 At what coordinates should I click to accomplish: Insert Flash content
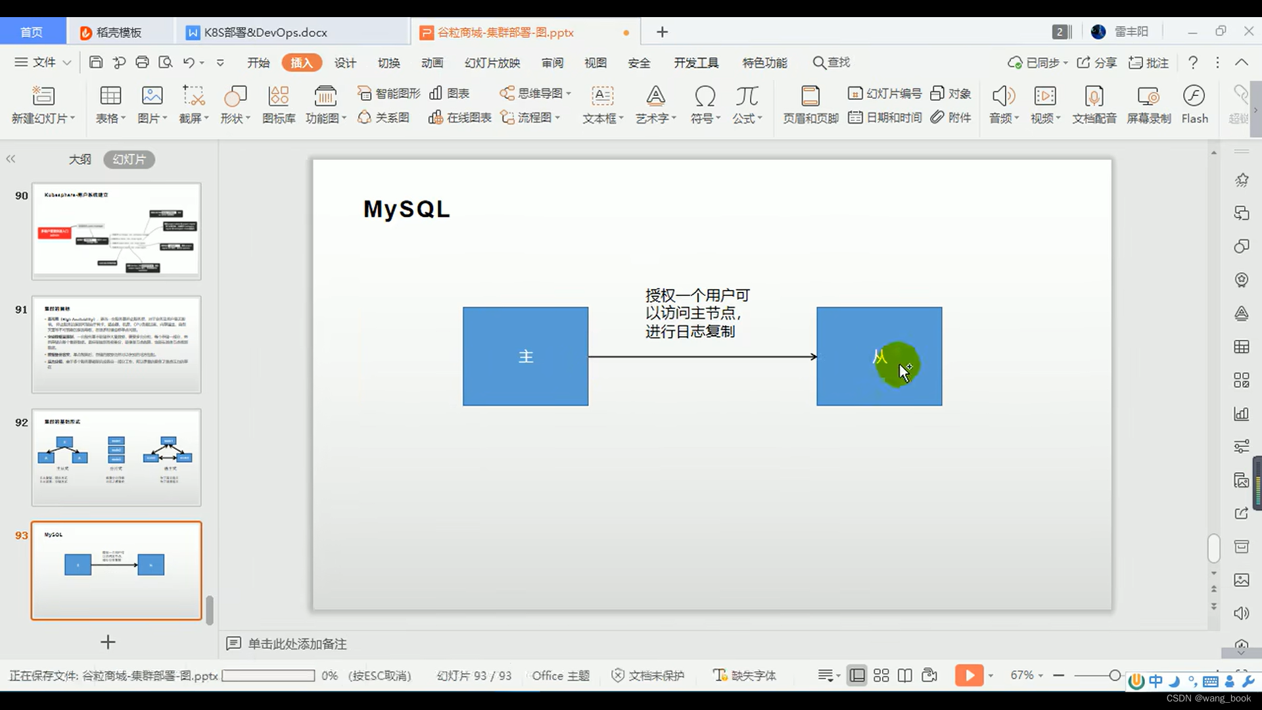click(x=1194, y=105)
